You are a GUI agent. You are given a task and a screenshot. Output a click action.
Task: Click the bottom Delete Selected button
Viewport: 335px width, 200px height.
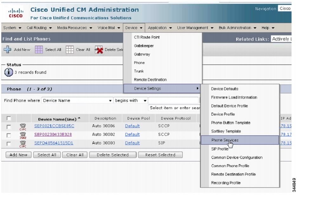tap(113, 155)
